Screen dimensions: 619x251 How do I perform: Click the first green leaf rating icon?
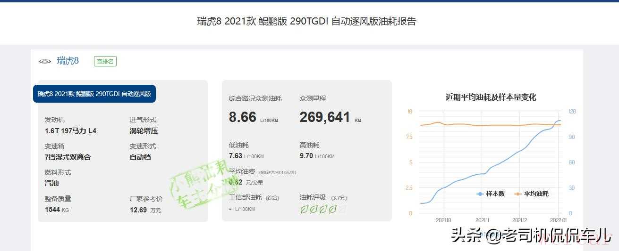coord(304,209)
